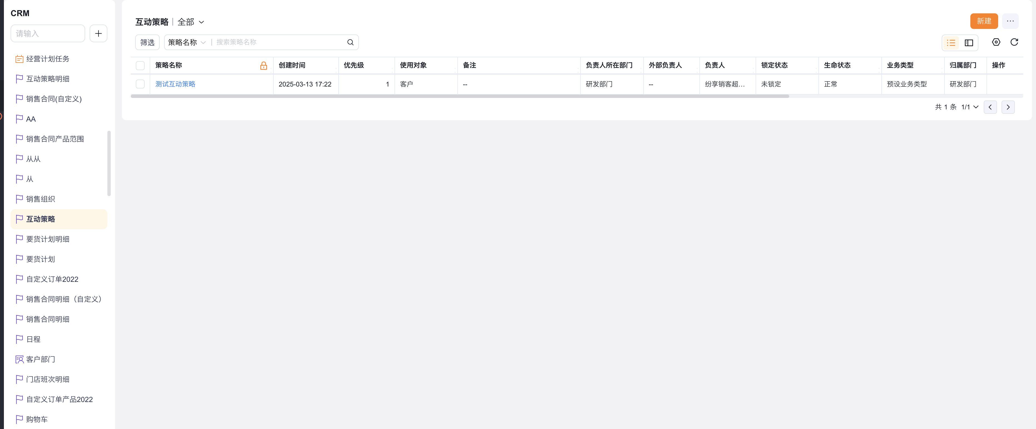
Task: Open the 策略名称 search field dropdown
Action: tap(187, 42)
